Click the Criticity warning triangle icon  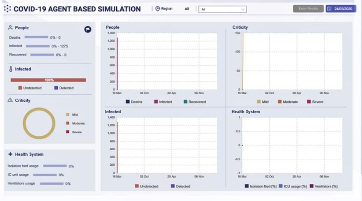click(x=10, y=100)
